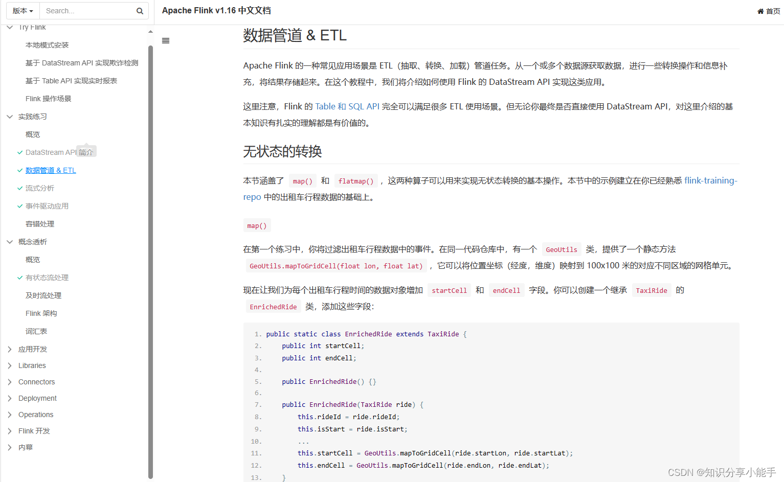
Task: Expand the Connectors section chevron
Action: [10, 382]
